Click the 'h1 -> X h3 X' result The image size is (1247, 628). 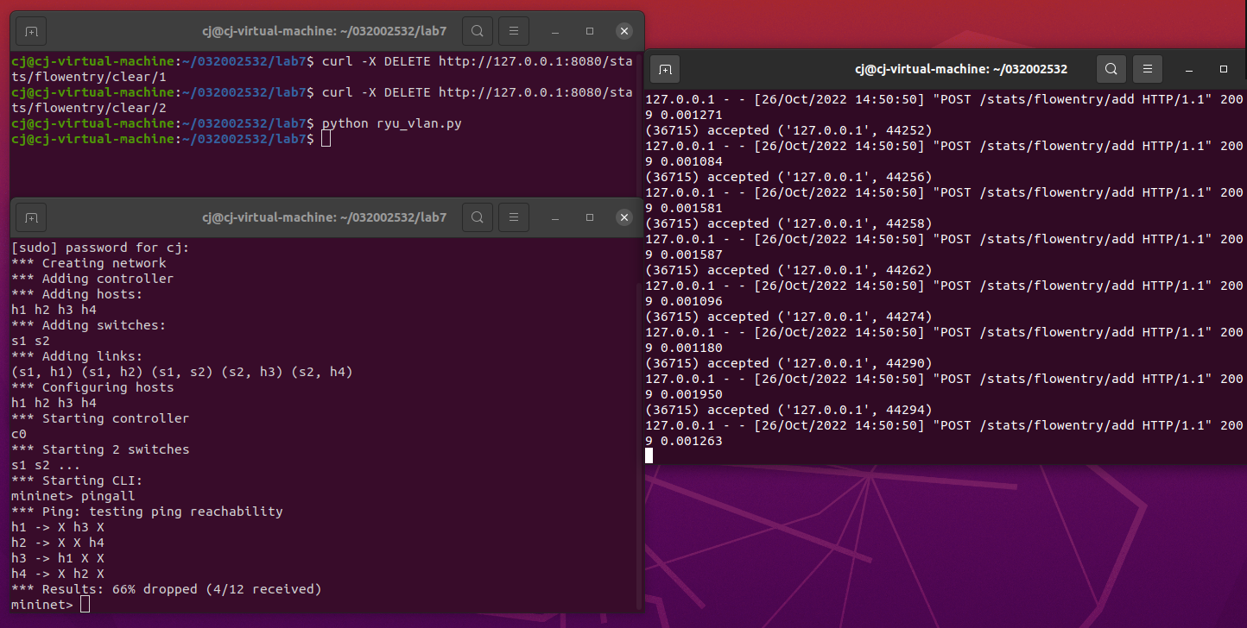coord(58,527)
